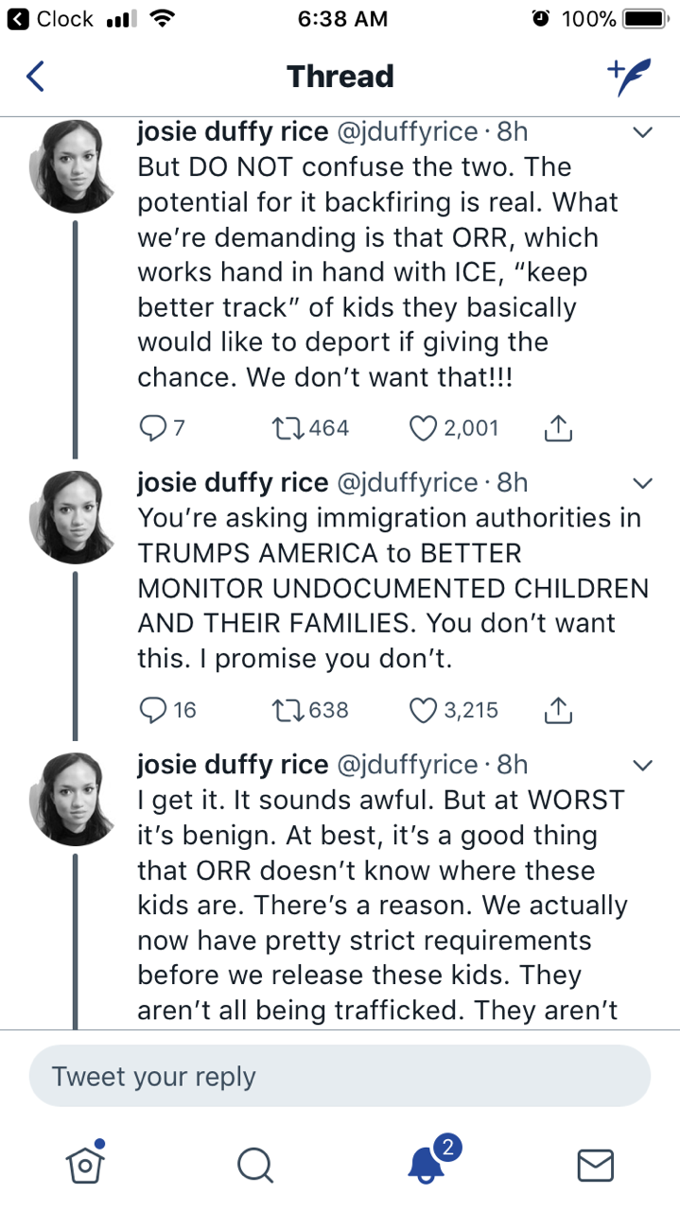680x1210 pixels.
Task: Reply to the TRUMPS AMERICA tweet
Action: click(152, 710)
